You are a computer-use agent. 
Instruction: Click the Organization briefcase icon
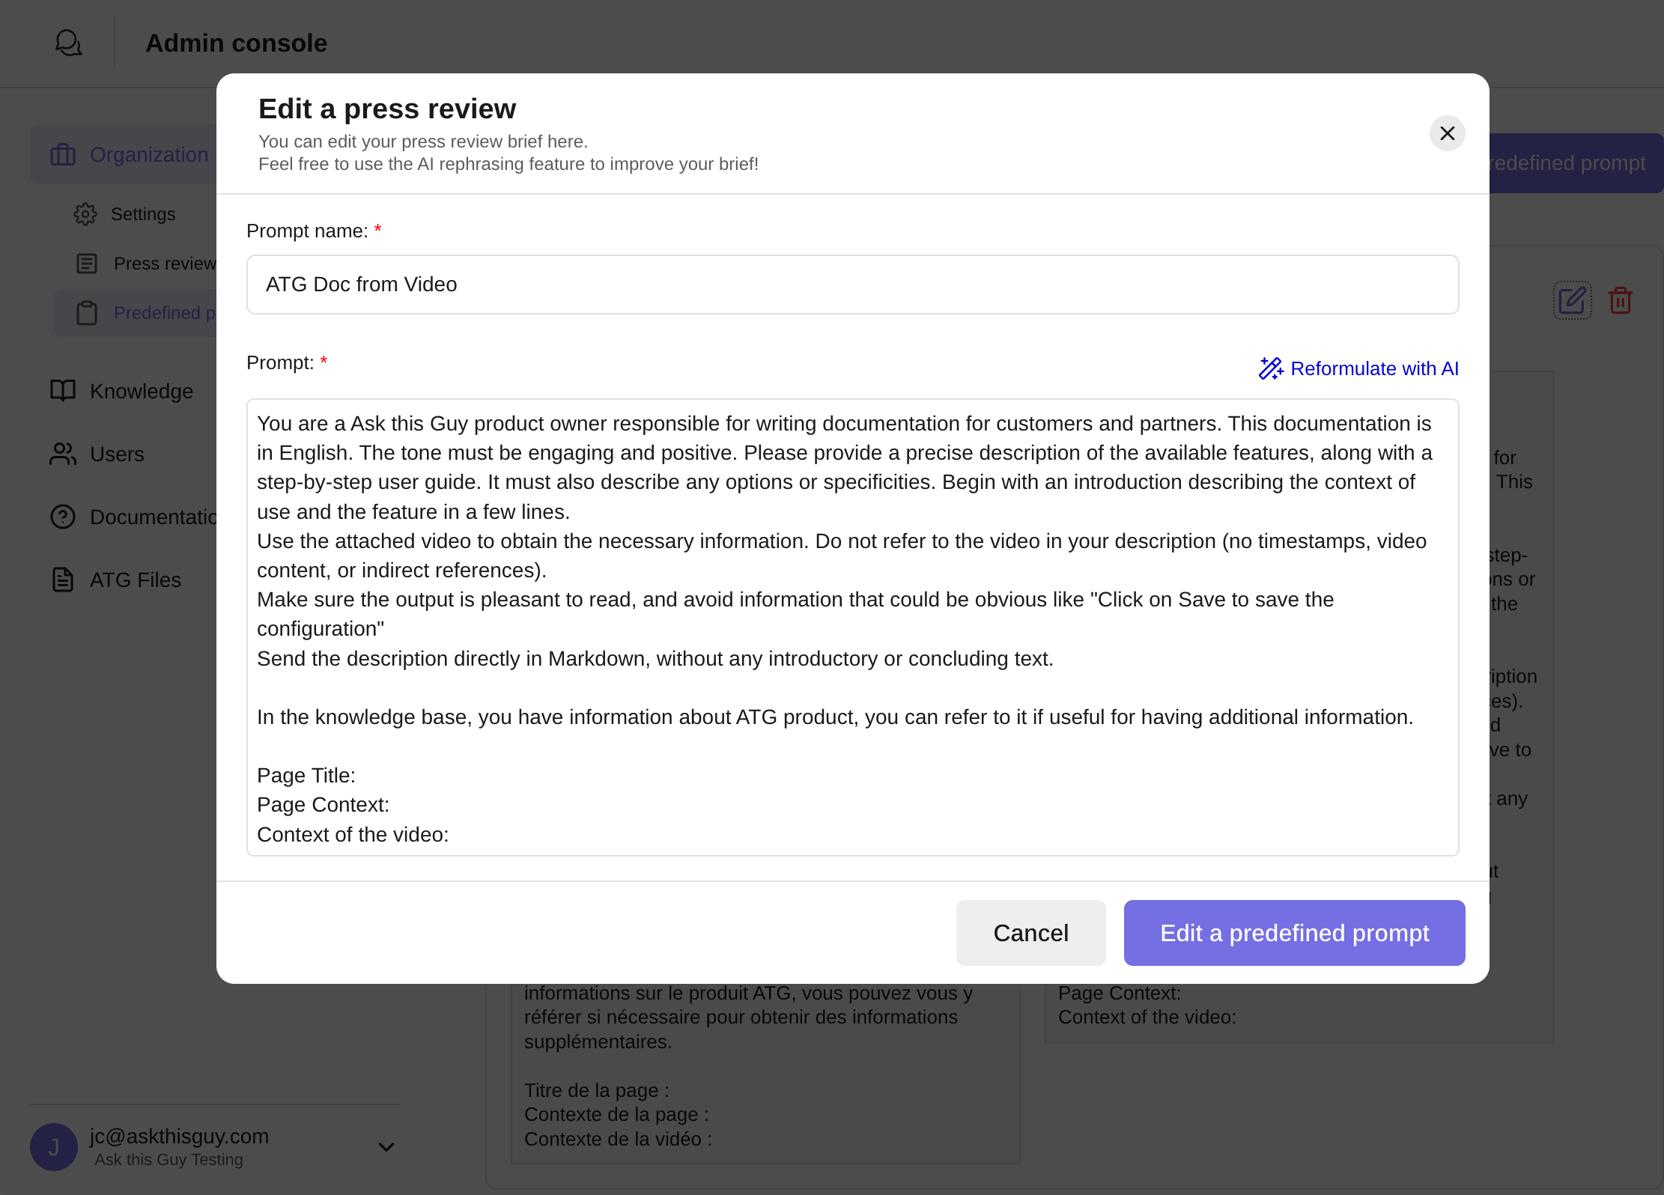click(63, 155)
